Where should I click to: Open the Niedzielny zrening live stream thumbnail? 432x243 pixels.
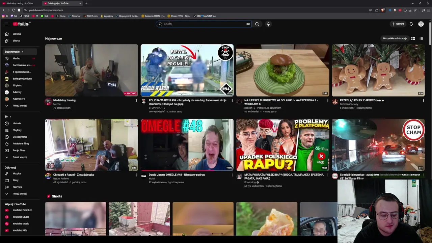tap(91, 70)
